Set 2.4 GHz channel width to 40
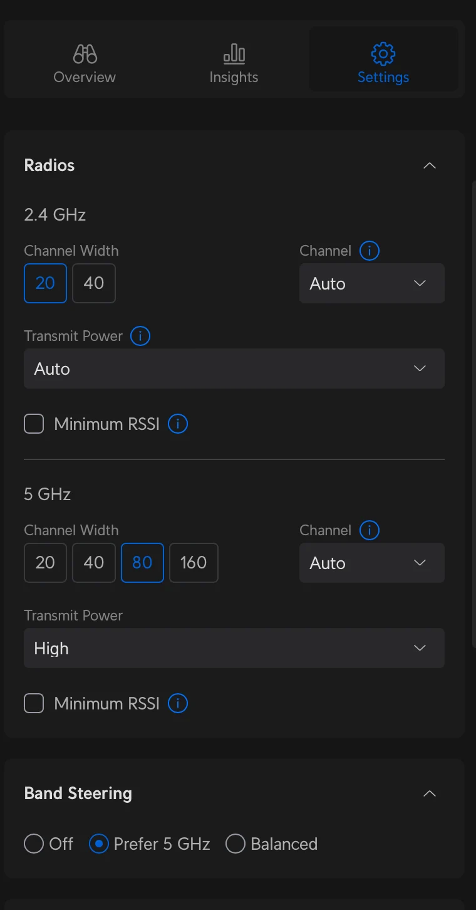Viewport: 476px width, 910px height. click(93, 283)
